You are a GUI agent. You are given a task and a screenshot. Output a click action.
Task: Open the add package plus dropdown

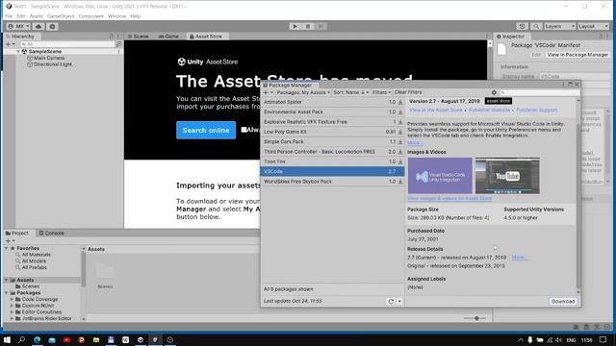pyautogui.click(x=268, y=92)
